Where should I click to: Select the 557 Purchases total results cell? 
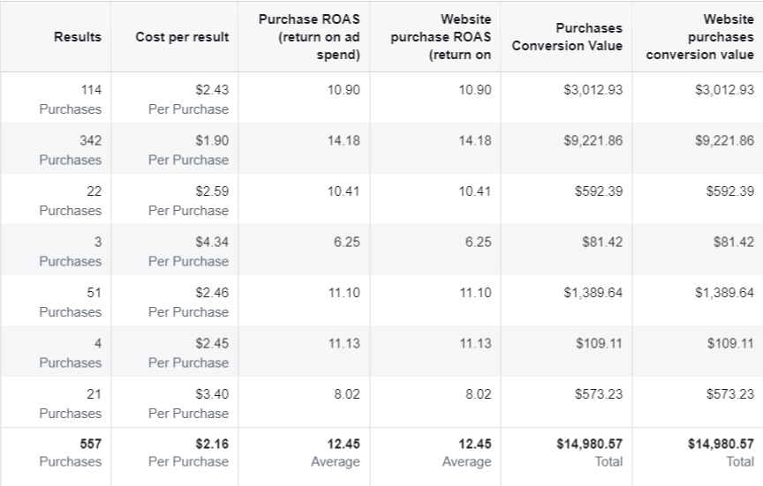pos(71,452)
